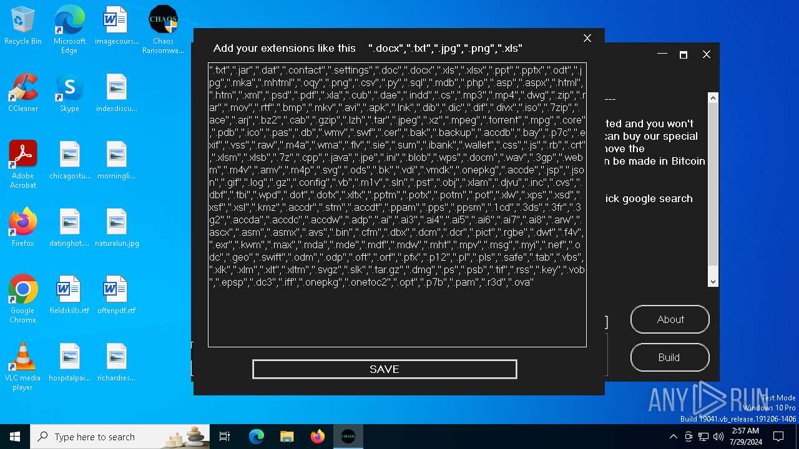Select oftenpdf.rtf file icon
The image size is (799, 449).
pyautogui.click(x=117, y=295)
